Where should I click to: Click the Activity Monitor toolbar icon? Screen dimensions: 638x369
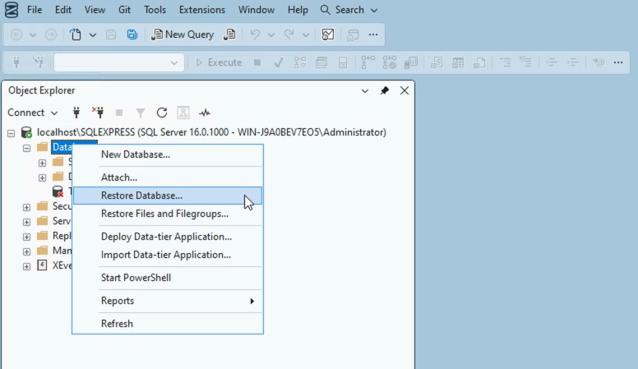click(x=328, y=35)
